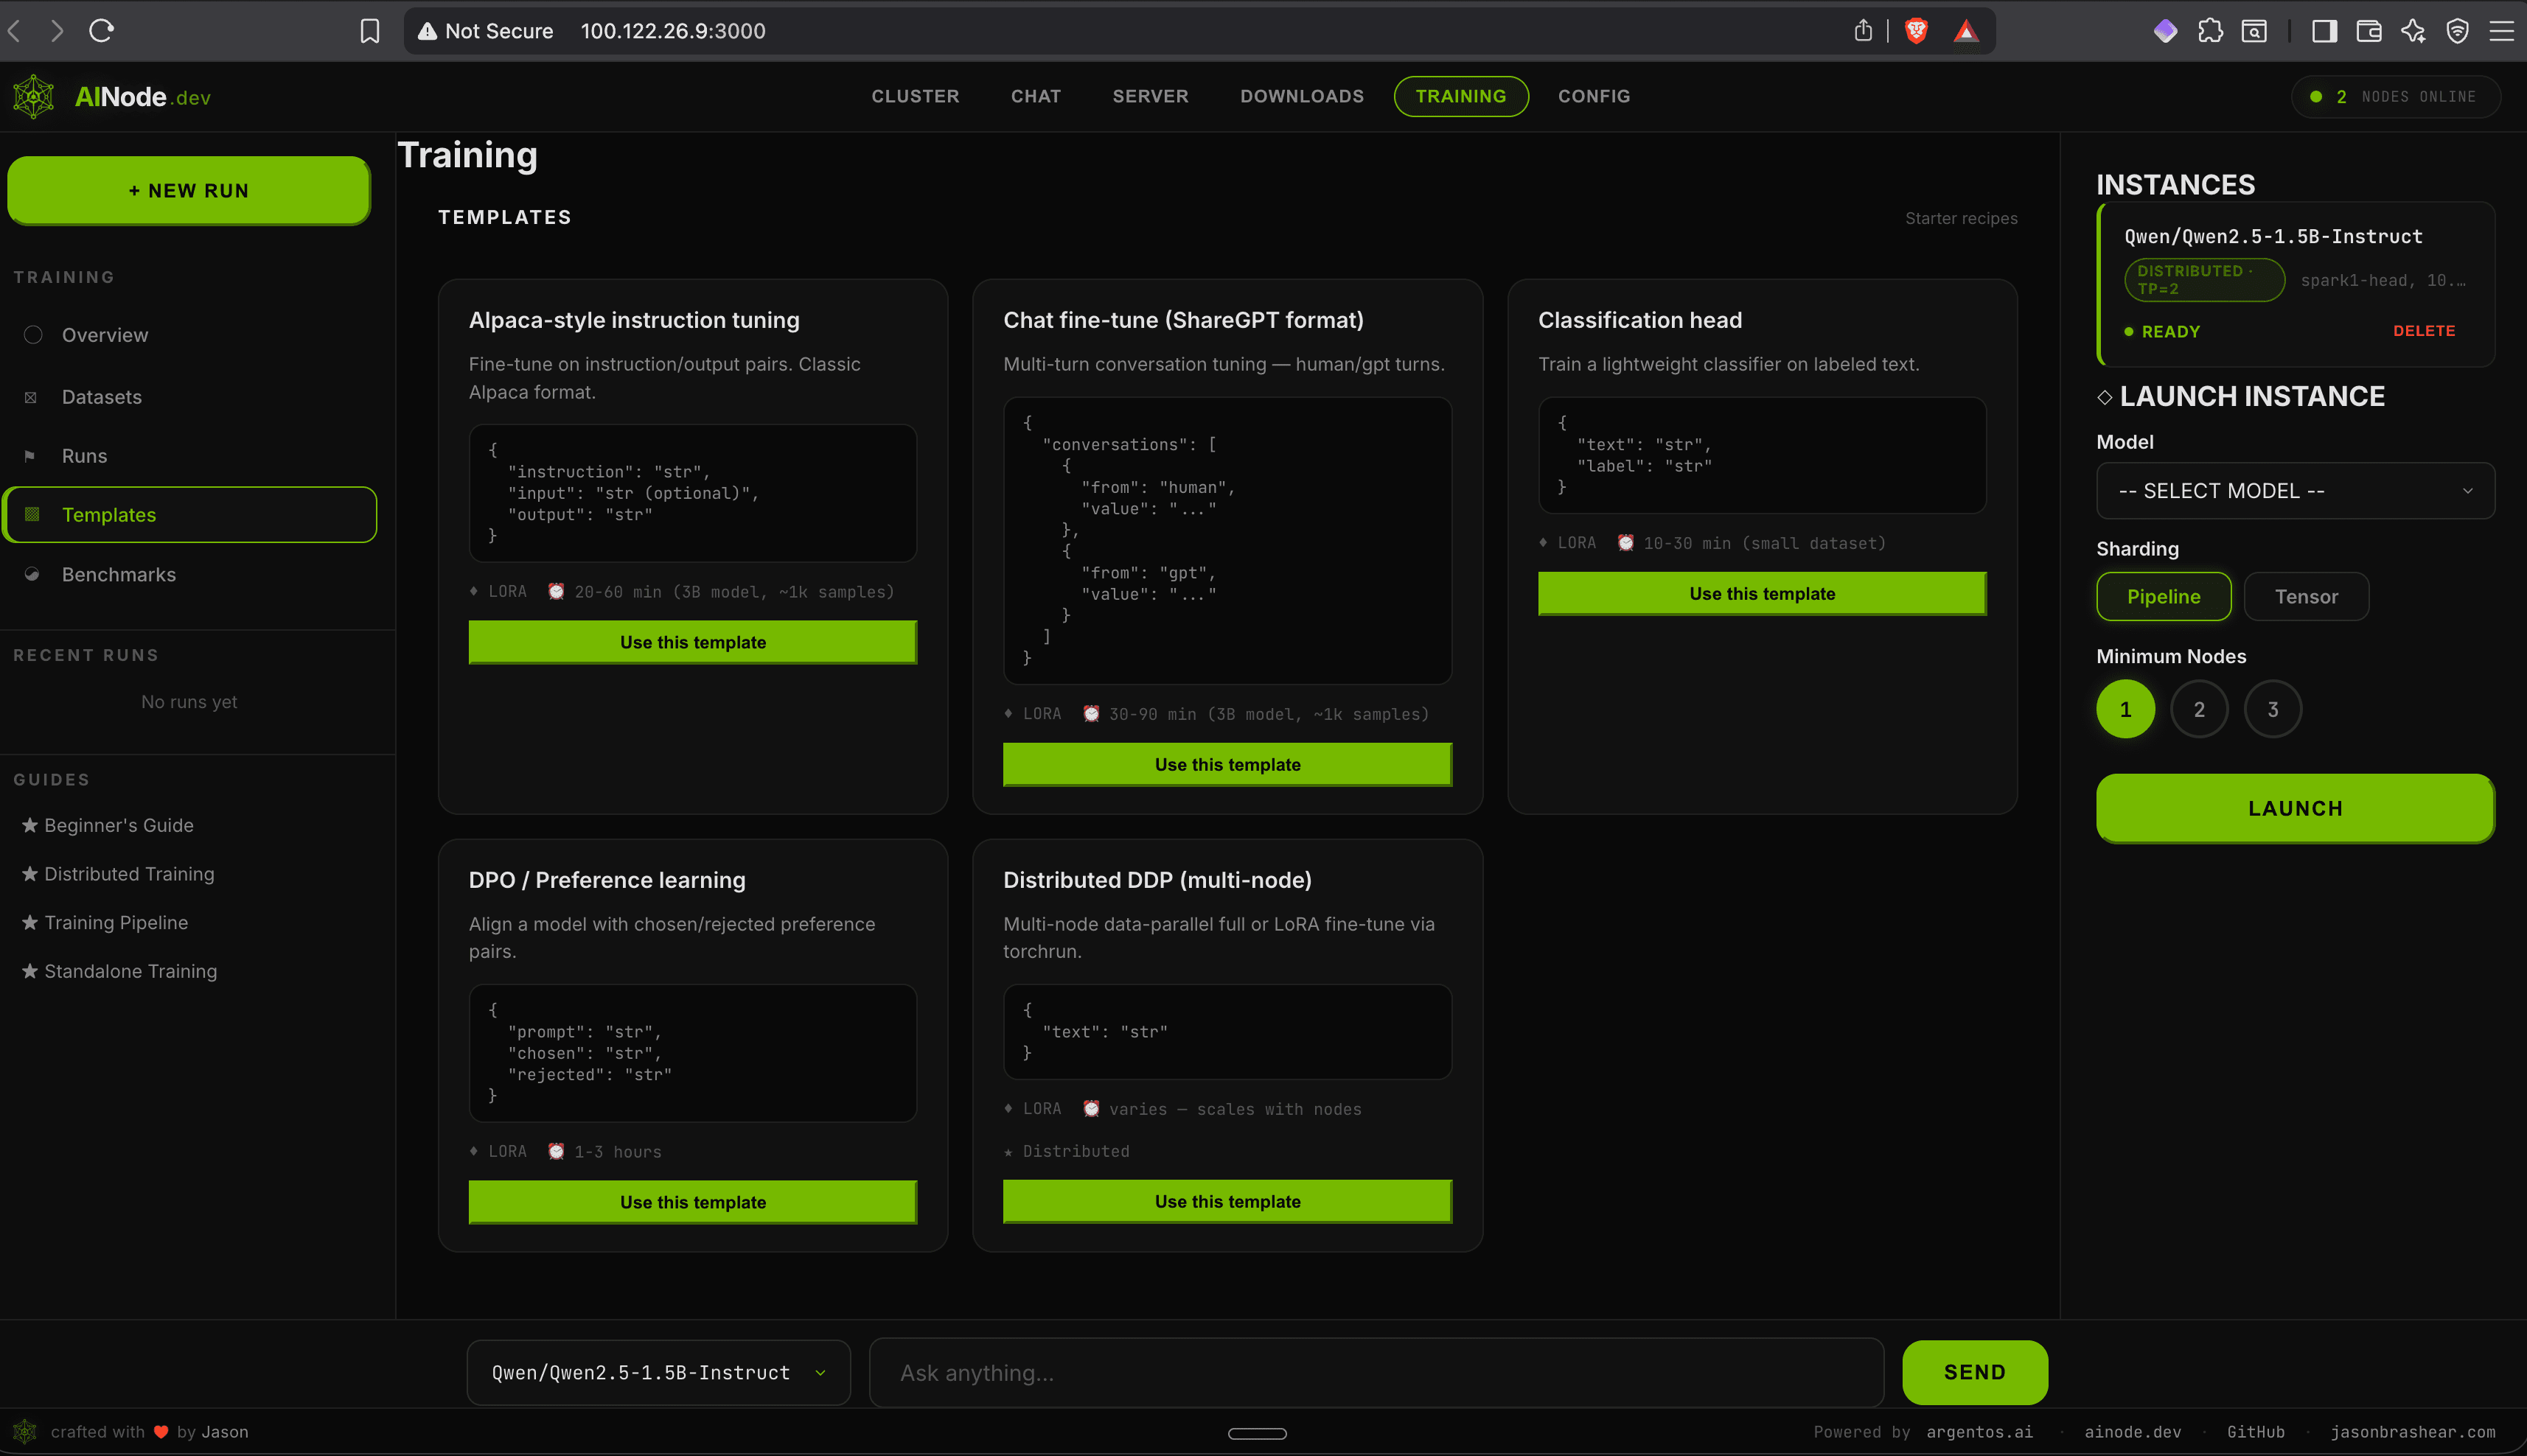Click the red triangle rewards icon
Viewport: 2527px width, 1456px height.
coord(1966,31)
